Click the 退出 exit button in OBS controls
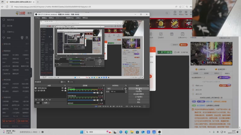 point(139,102)
